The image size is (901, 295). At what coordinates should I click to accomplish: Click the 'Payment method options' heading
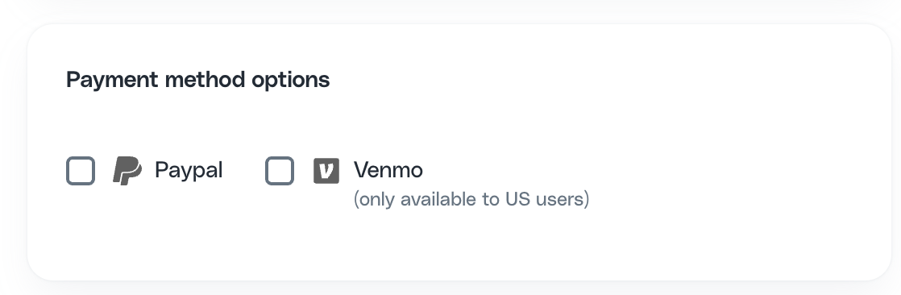point(198,80)
